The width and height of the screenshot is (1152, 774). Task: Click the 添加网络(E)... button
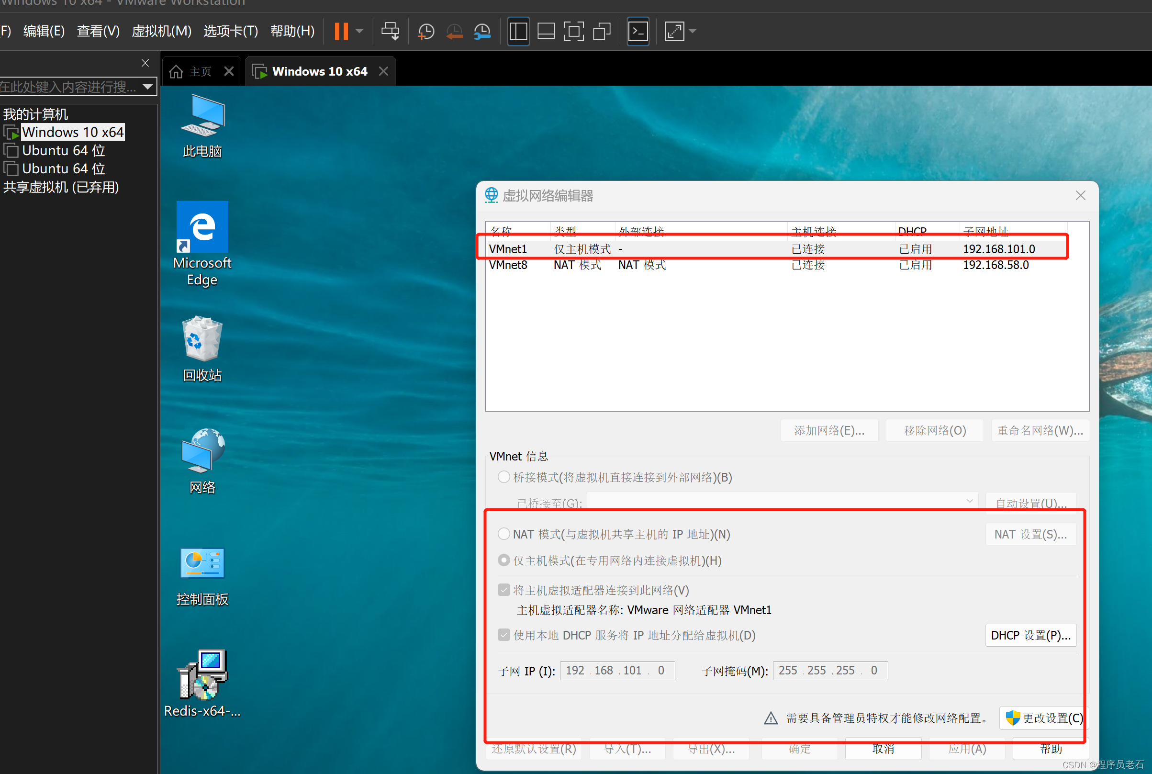[829, 430]
